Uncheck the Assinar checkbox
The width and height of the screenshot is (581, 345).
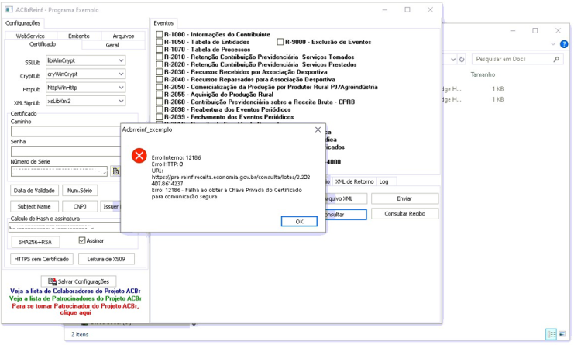pyautogui.click(x=82, y=240)
